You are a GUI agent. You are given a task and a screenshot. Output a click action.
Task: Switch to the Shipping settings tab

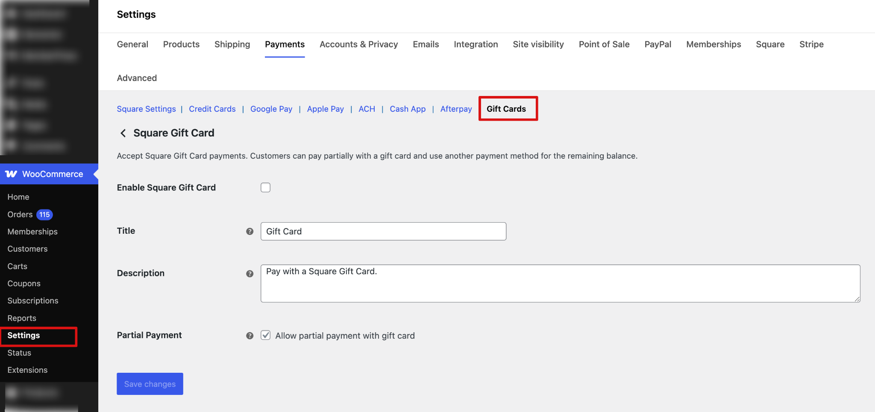(x=232, y=44)
